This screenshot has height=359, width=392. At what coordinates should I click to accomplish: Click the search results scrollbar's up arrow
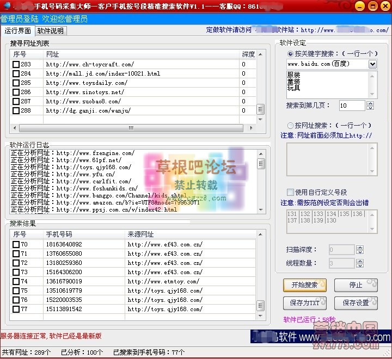tap(260, 234)
